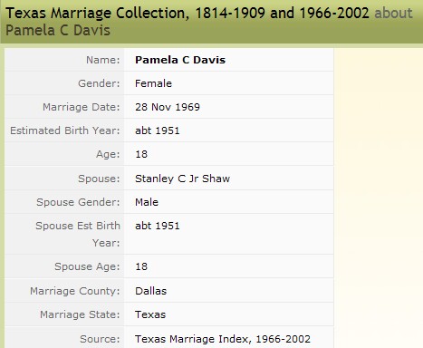Click the Texas Marriage Collection header title
This screenshot has height=348, width=423.
(x=187, y=14)
